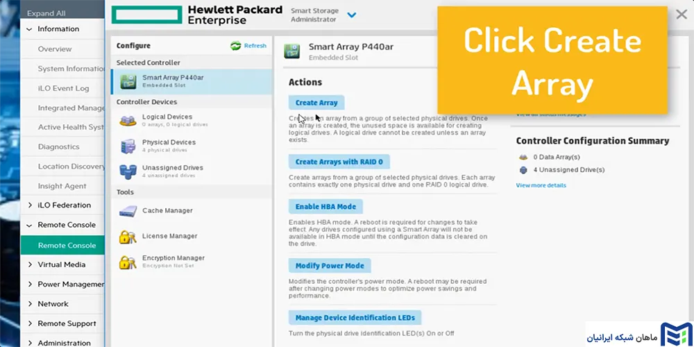Viewport: 694px width, 347px height.
Task: Click the Hewlett Packard Enterprise logo
Action: coord(197,15)
